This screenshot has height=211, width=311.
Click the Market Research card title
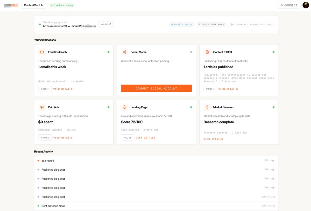click(224, 107)
